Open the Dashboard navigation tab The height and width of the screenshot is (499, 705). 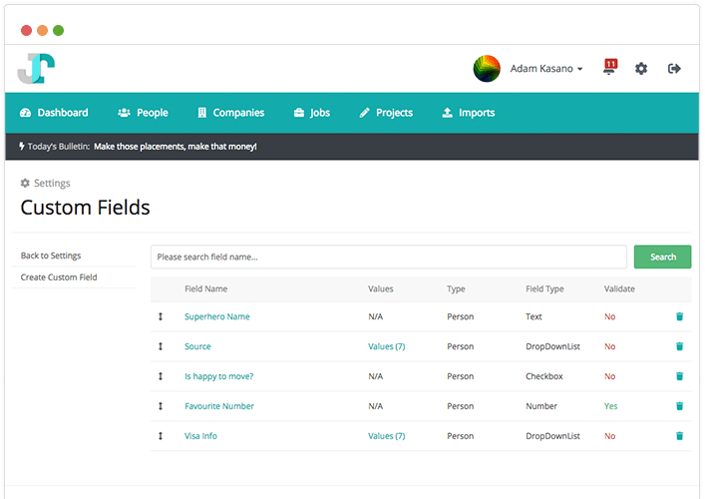click(54, 113)
